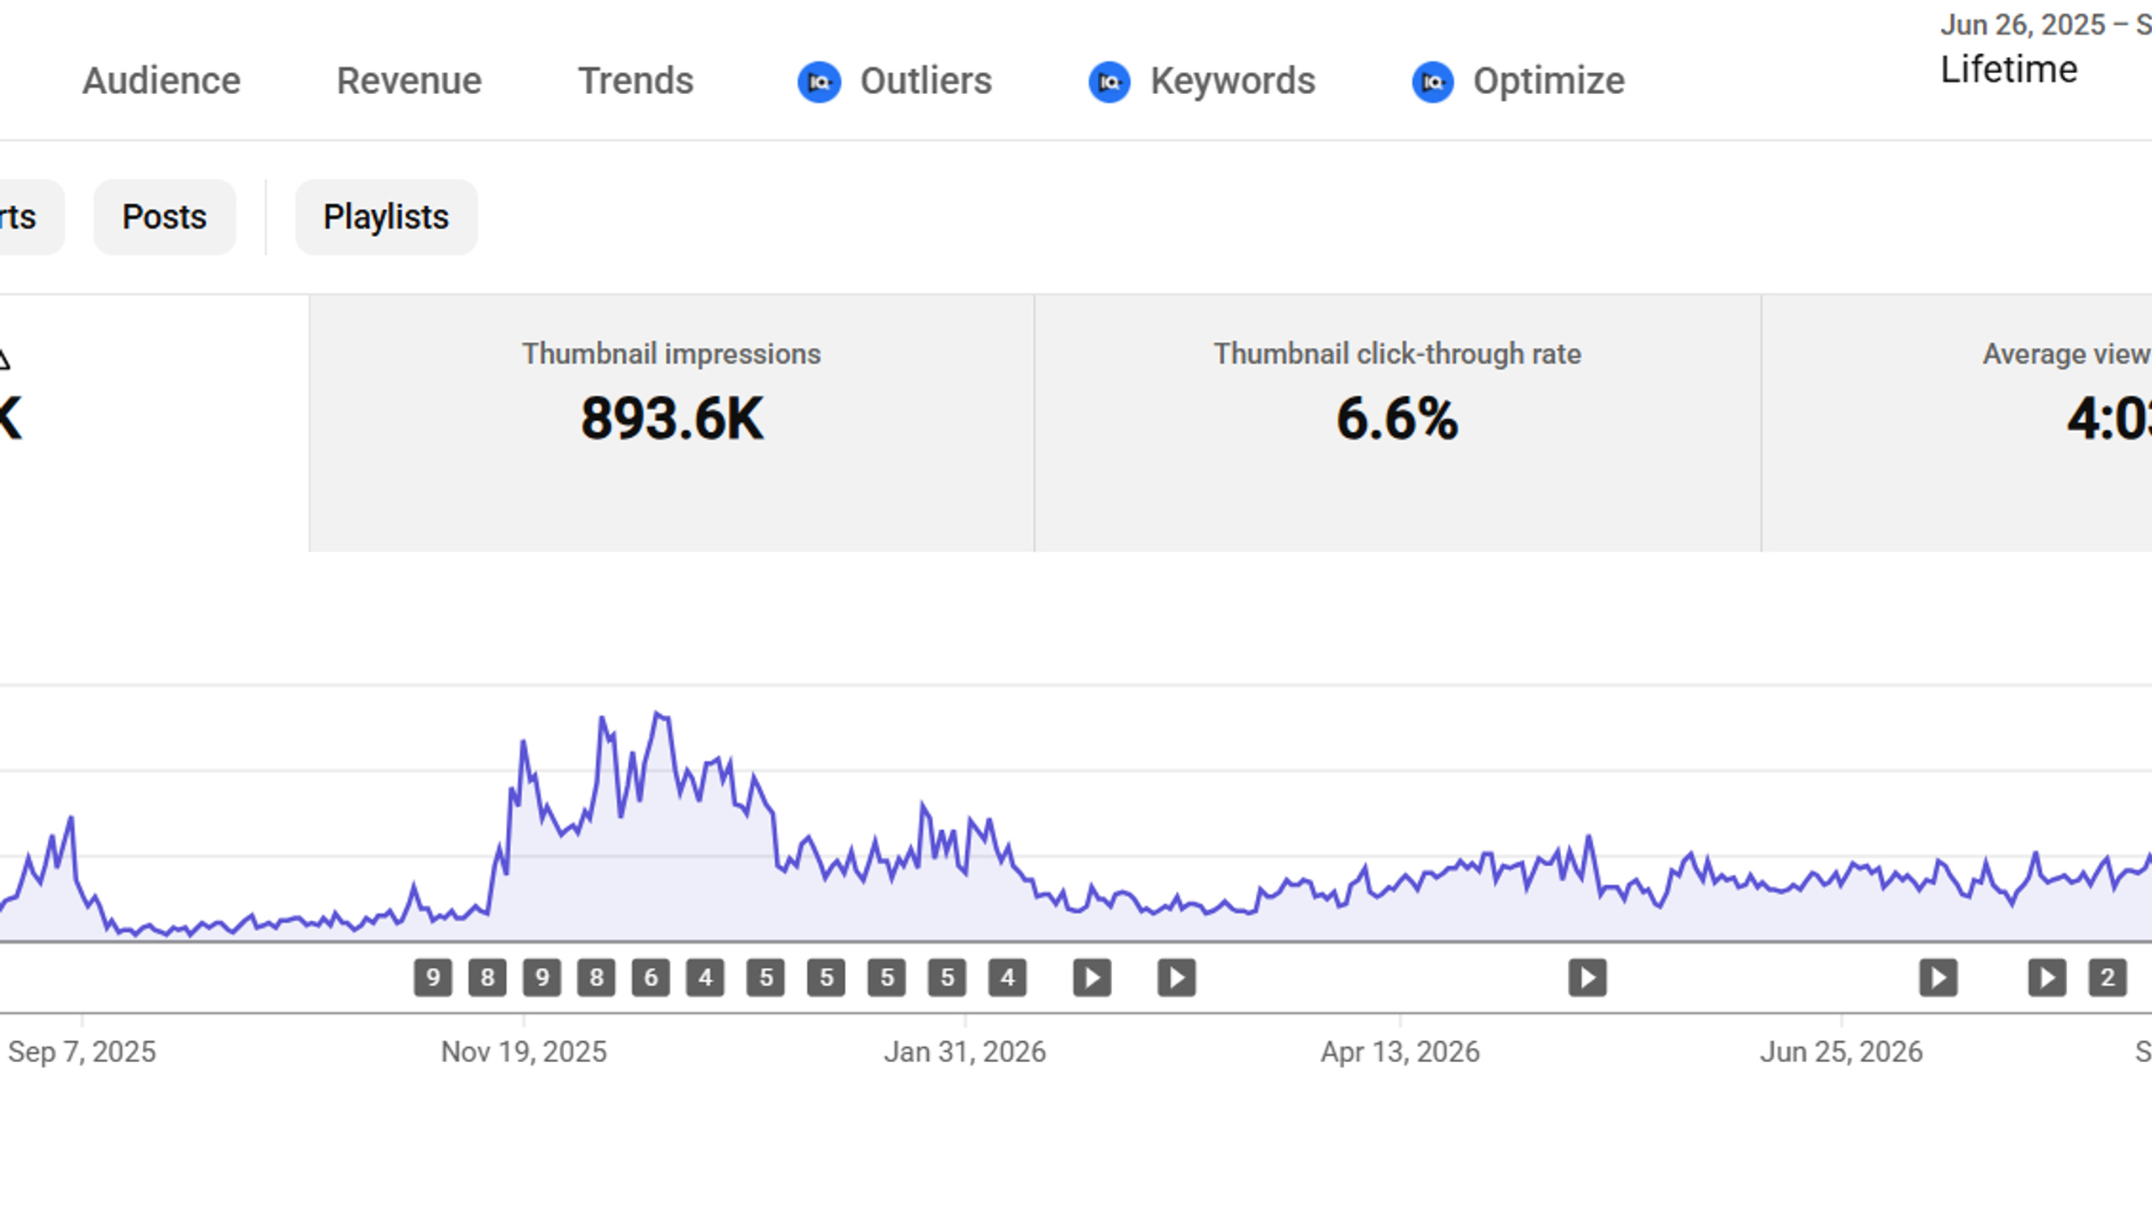Filter content by Playlists chip

point(386,217)
